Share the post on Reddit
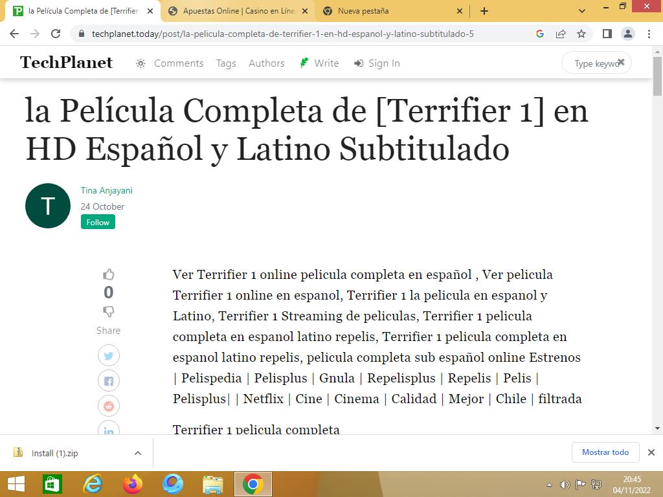 click(109, 406)
